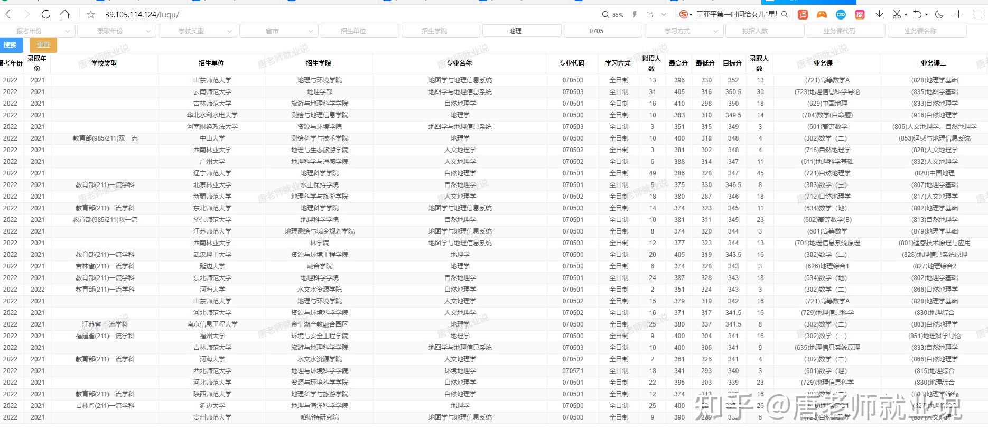
Task: Expand the address bar chevron
Action: [x=664, y=15]
